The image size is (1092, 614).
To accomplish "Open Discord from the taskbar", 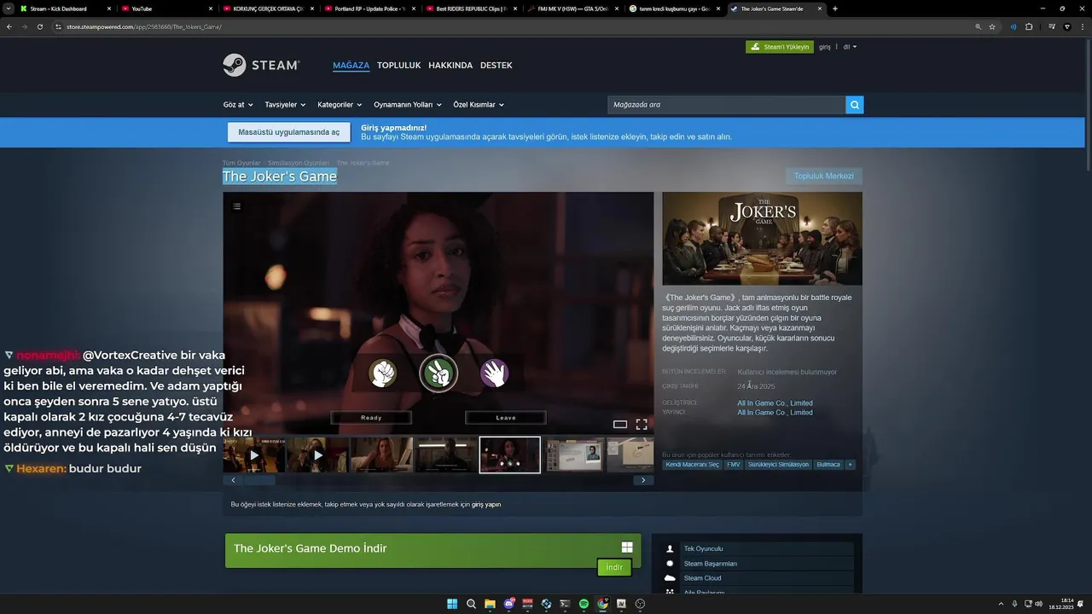I will click(x=508, y=604).
